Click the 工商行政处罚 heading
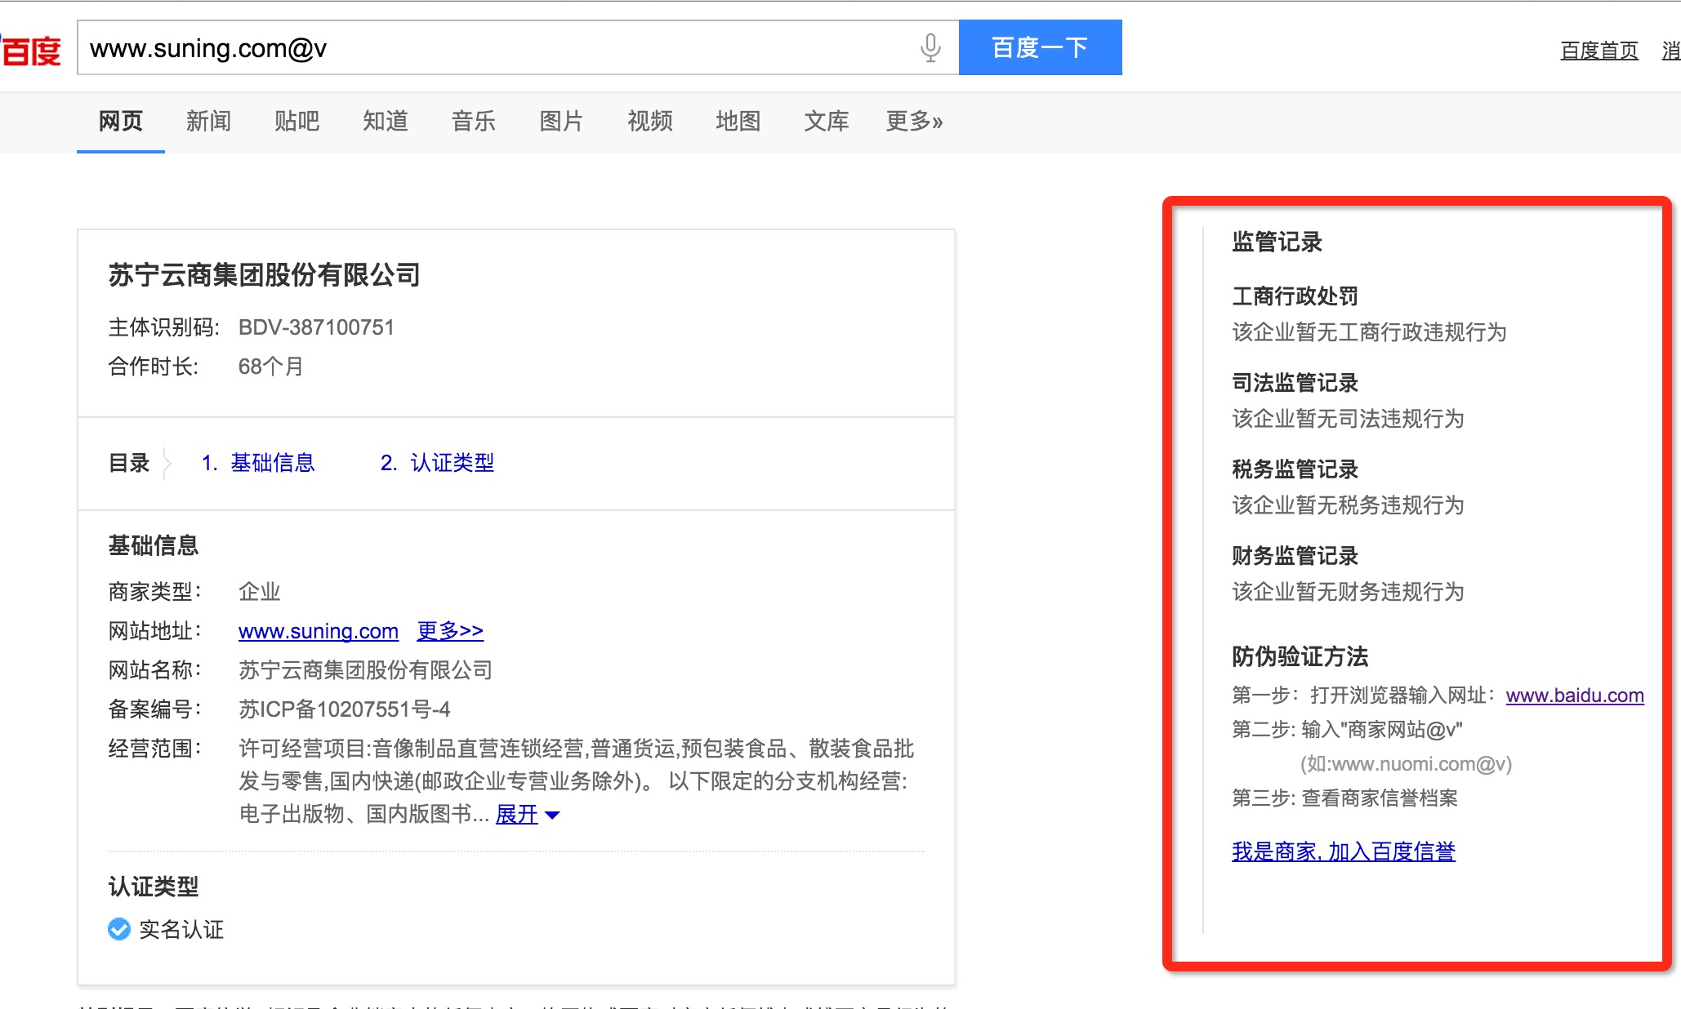1681x1009 pixels. (x=1295, y=296)
